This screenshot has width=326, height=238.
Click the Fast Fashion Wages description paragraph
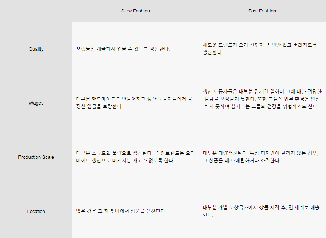point(262,99)
